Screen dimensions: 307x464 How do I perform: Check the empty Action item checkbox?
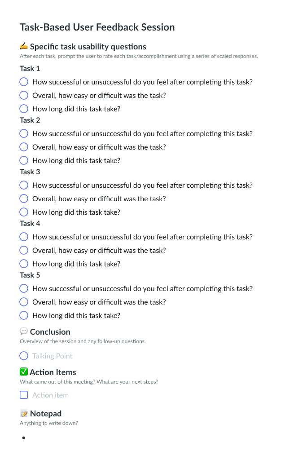point(24,395)
